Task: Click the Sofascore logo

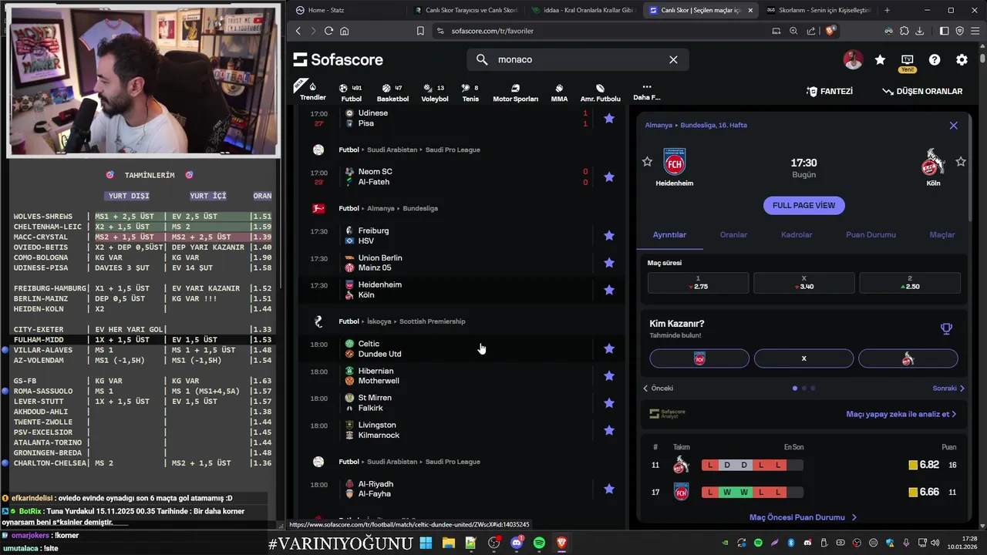Action: (337, 59)
